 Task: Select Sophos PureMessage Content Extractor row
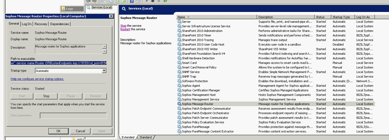pyautogui.click(x=276, y=131)
